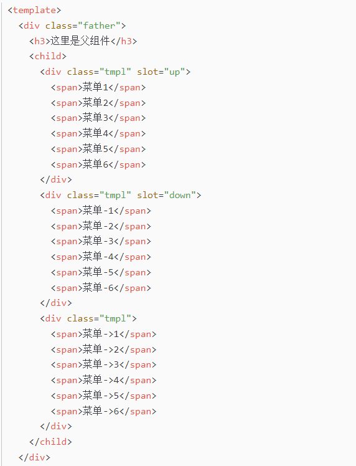Click the span line containing 菜单-2
The width and height of the screenshot is (356, 466).
[101, 226]
